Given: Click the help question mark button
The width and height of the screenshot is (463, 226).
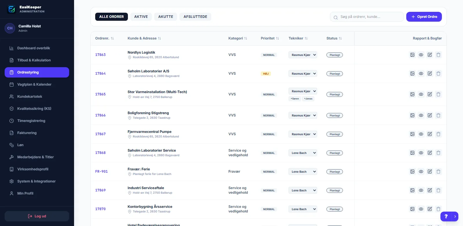Looking at the screenshot, I should (x=446, y=216).
